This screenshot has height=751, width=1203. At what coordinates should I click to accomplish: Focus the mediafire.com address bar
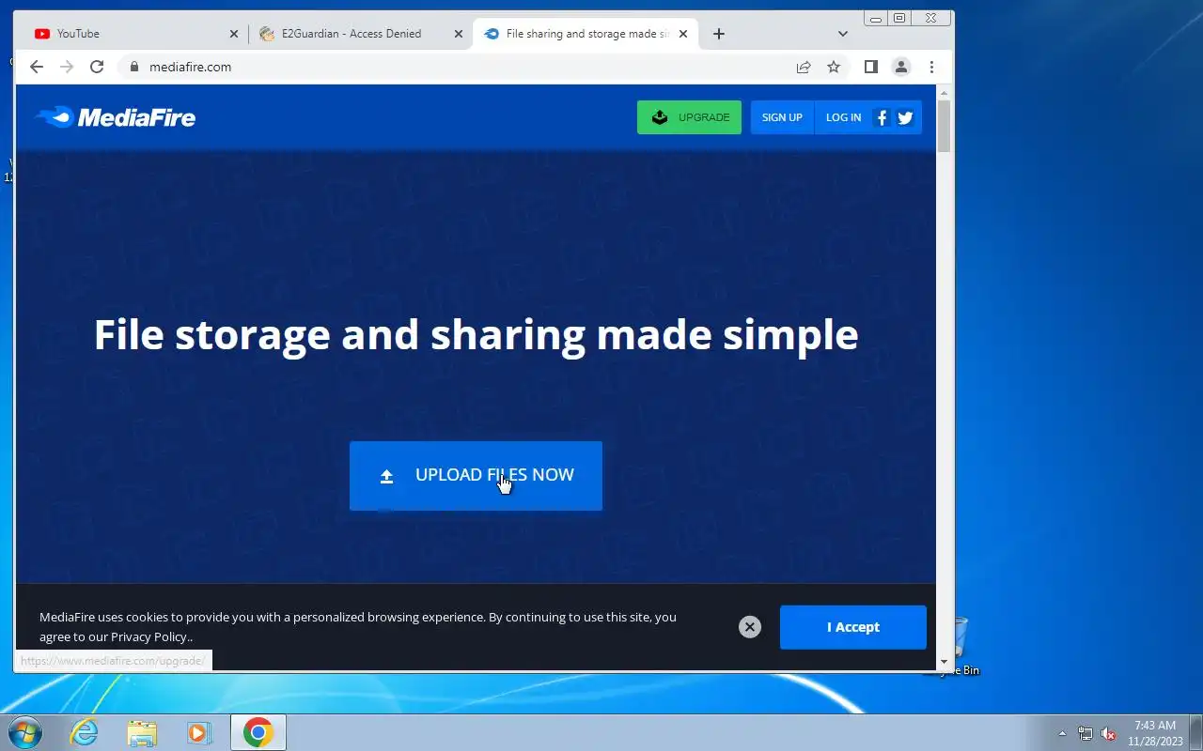point(461,67)
